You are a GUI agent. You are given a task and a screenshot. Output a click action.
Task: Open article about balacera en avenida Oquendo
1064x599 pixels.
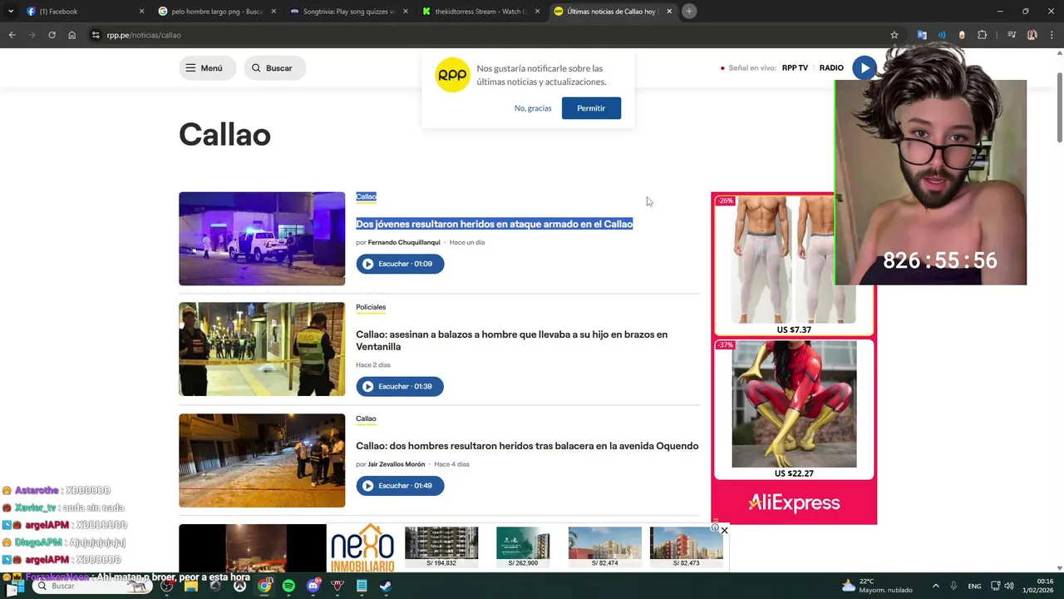[x=527, y=446]
